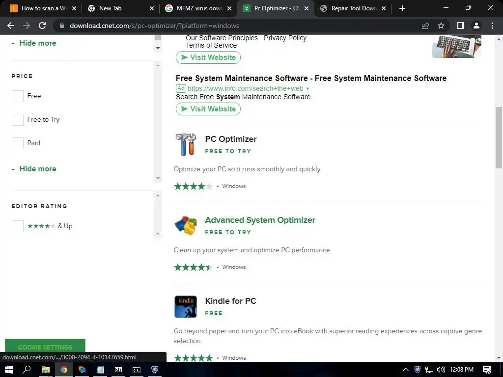Share this page via share icon

click(x=425, y=26)
